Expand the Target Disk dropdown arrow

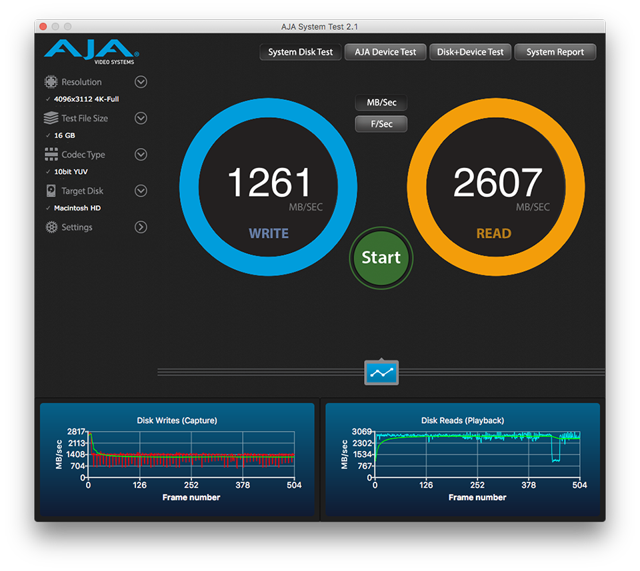141,191
